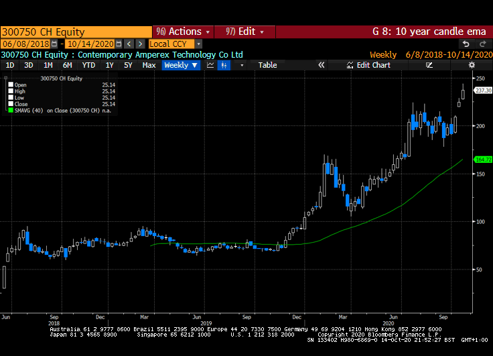The image size is (493, 356).
Task: Go to next date range arrow
Action: tap(140, 44)
